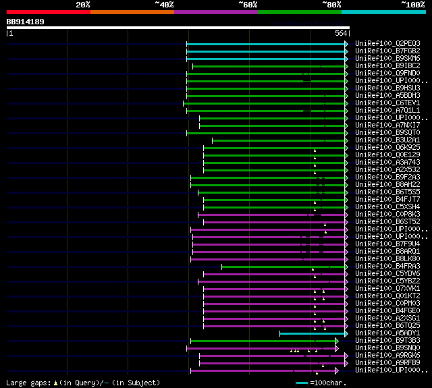Click the hit label UniRef100_A7Q1L1
This screenshot has width=432, height=388.
(387, 111)
